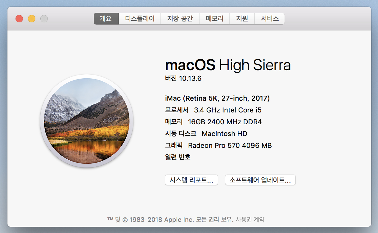Switch to the 서비스 tab
This screenshot has width=378, height=233.
269,19
